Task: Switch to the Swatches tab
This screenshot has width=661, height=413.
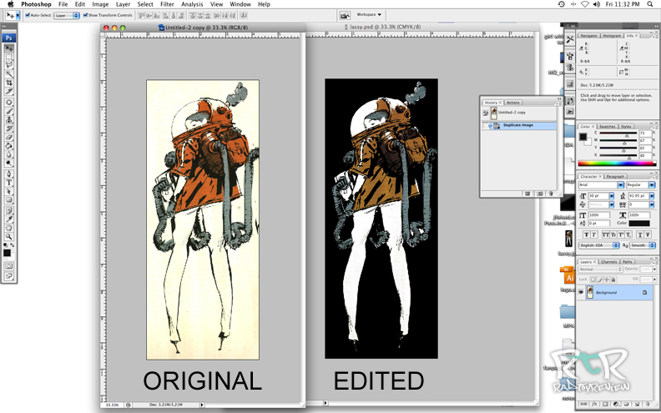Action: [606, 126]
